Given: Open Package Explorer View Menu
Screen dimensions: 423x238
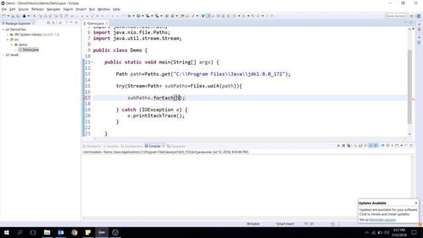Looking at the screenshot, I should click(60, 23).
